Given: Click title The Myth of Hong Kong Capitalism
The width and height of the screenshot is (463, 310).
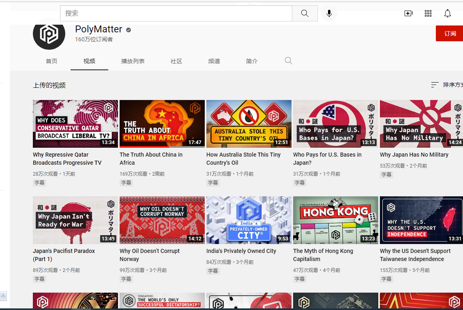Looking at the screenshot, I should 323,255.
